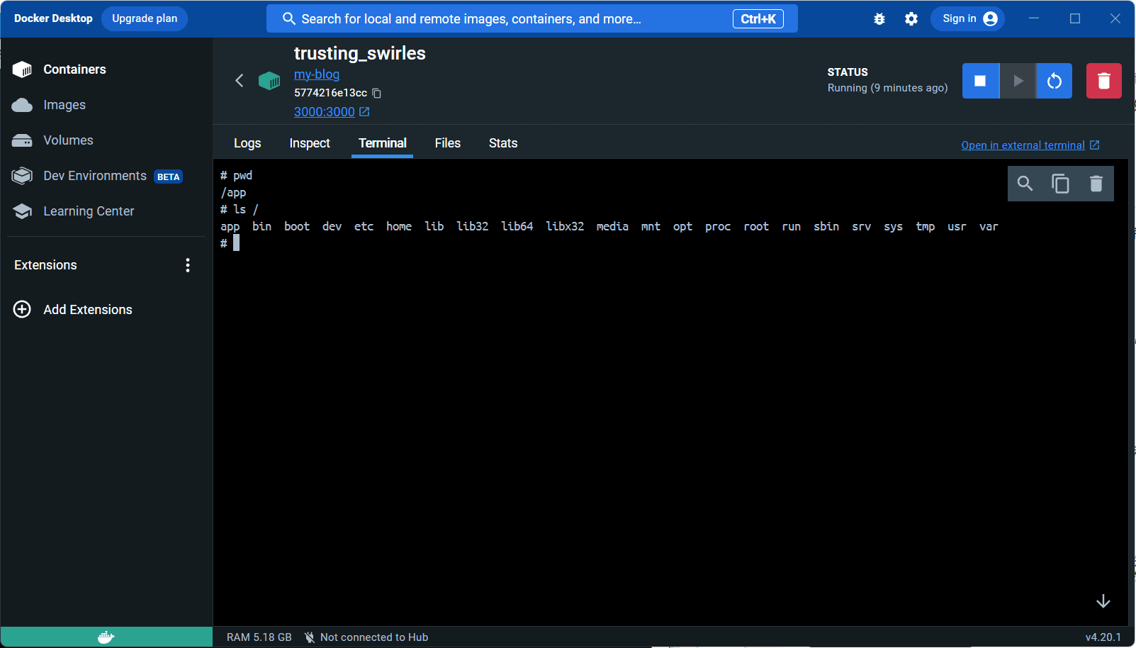Search within the terminal output
Viewport: 1136px width, 648px height.
pos(1025,184)
